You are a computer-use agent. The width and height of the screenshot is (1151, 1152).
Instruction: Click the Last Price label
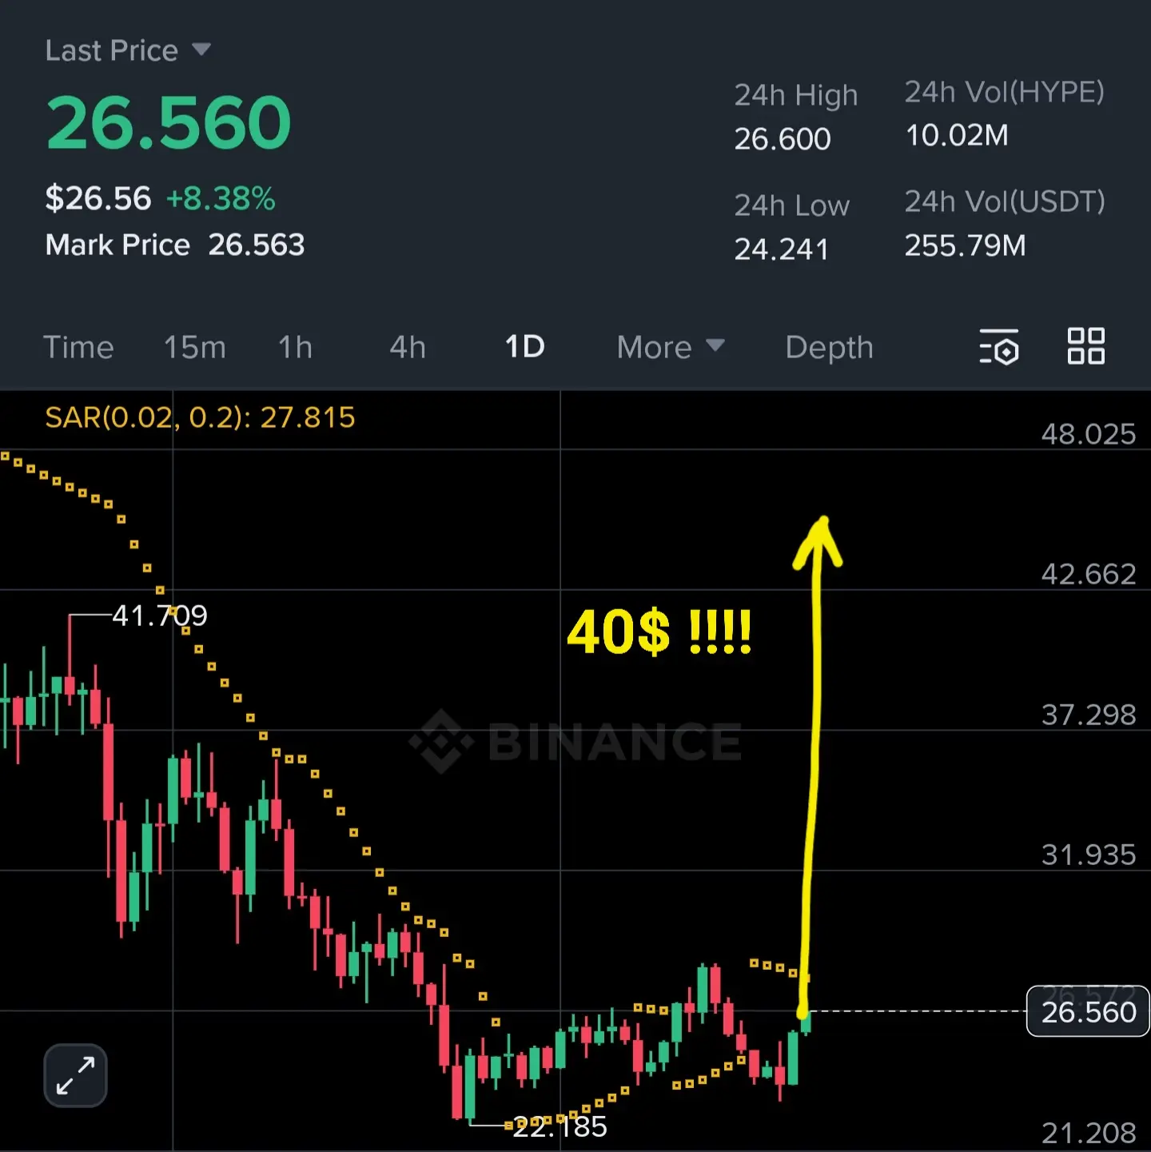coord(111,50)
